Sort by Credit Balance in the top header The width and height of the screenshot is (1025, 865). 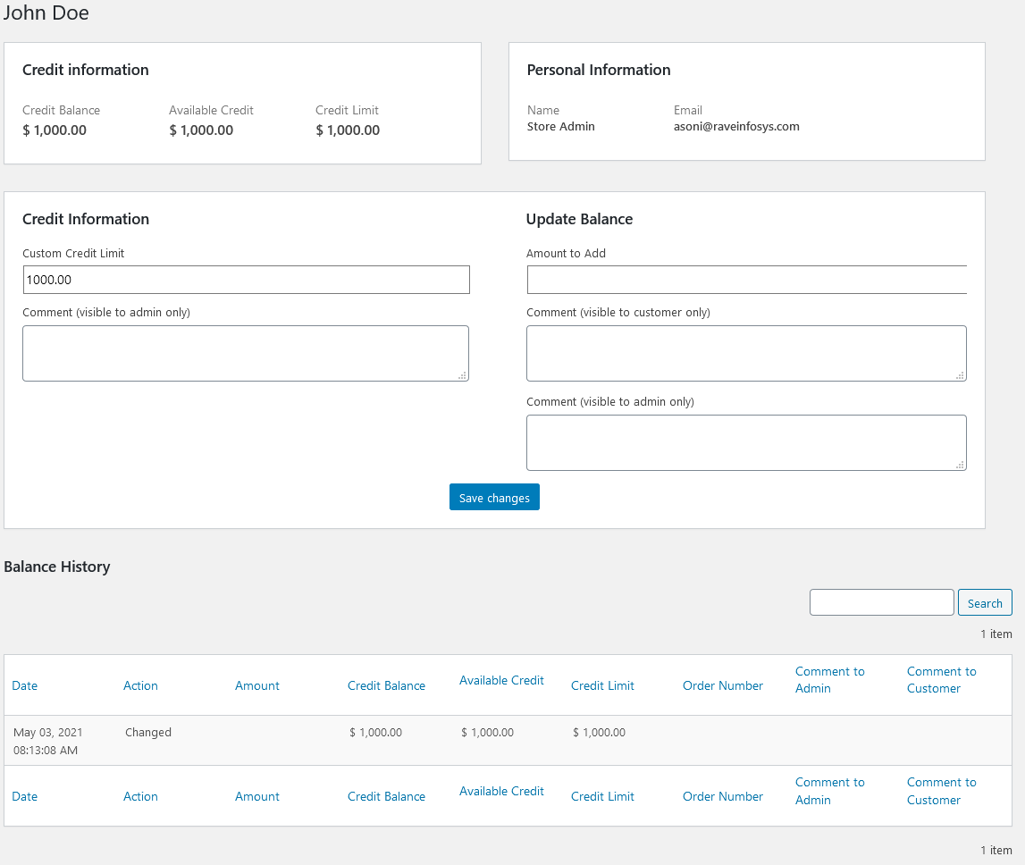click(x=386, y=685)
